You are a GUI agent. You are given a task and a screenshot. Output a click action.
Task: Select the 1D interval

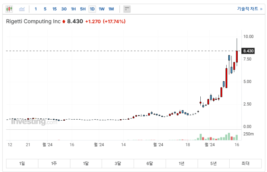coord(92,9)
